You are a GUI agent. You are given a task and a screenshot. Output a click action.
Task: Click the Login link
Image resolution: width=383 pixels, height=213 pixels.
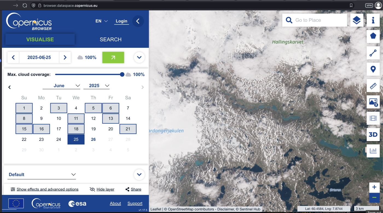coord(121,21)
